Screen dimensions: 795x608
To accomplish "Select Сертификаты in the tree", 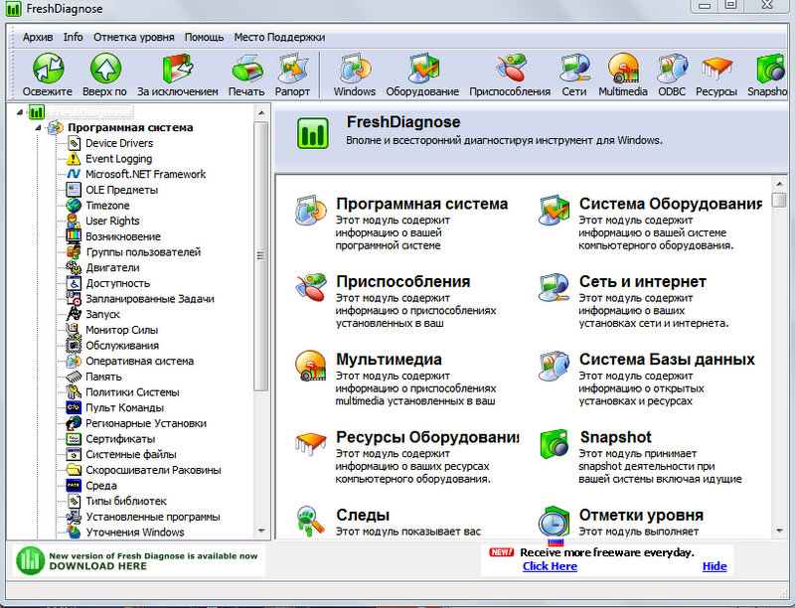I will tap(120, 439).
